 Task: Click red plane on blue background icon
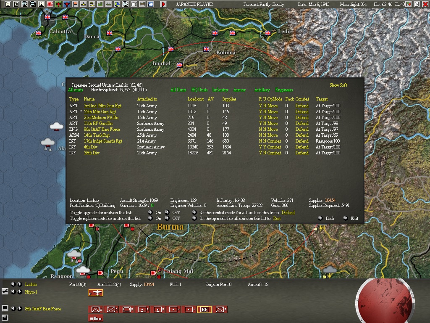point(67,4)
